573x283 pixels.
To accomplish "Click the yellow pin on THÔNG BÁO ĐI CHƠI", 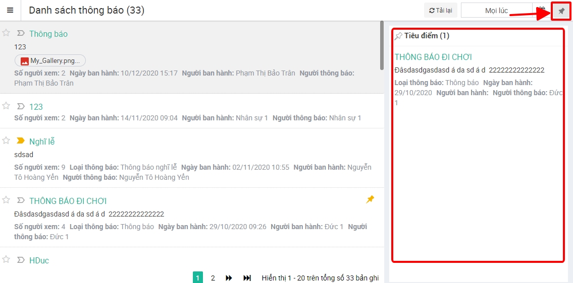I will 370,199.
